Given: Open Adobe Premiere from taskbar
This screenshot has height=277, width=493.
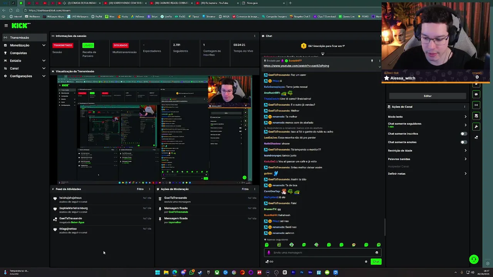Looking at the screenshot, I should (293, 272).
